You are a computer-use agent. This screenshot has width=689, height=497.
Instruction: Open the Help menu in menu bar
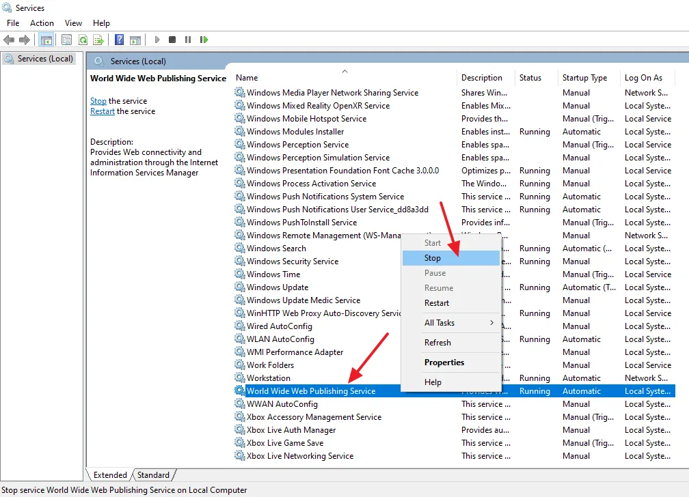101,23
